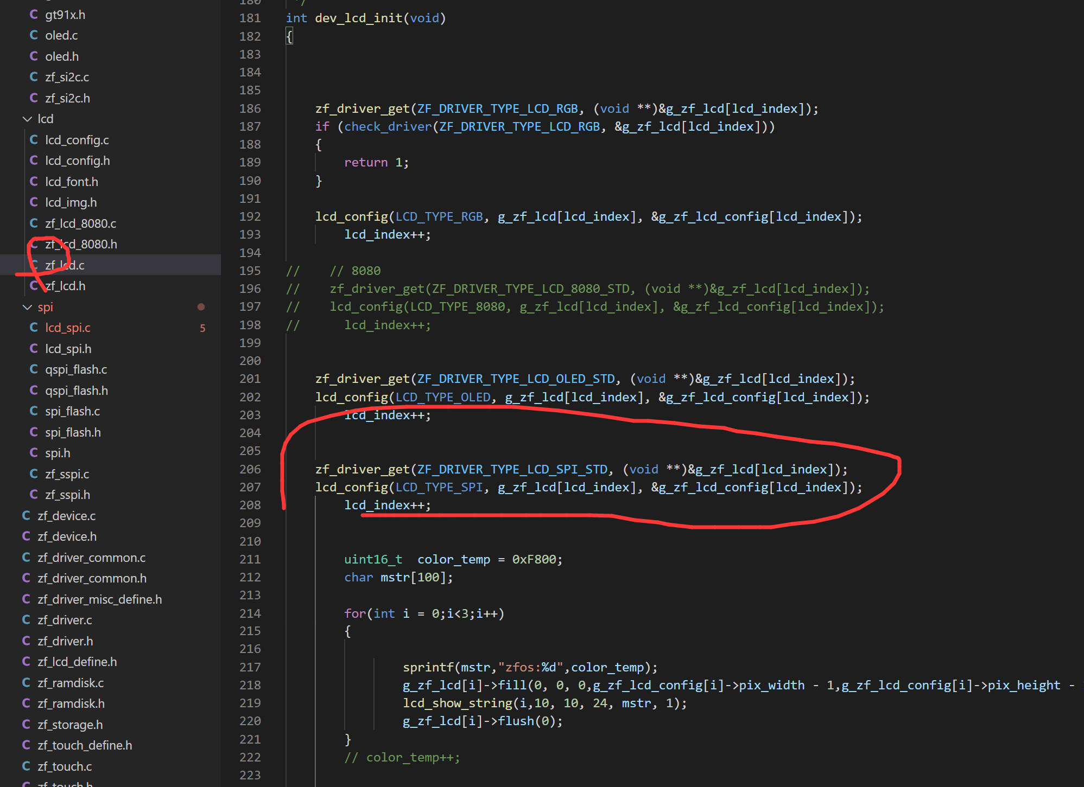1084x787 pixels.
Task: Click the ZF_DRIVER_TYPE_LCD_SPI_STD constant
Action: (512, 469)
